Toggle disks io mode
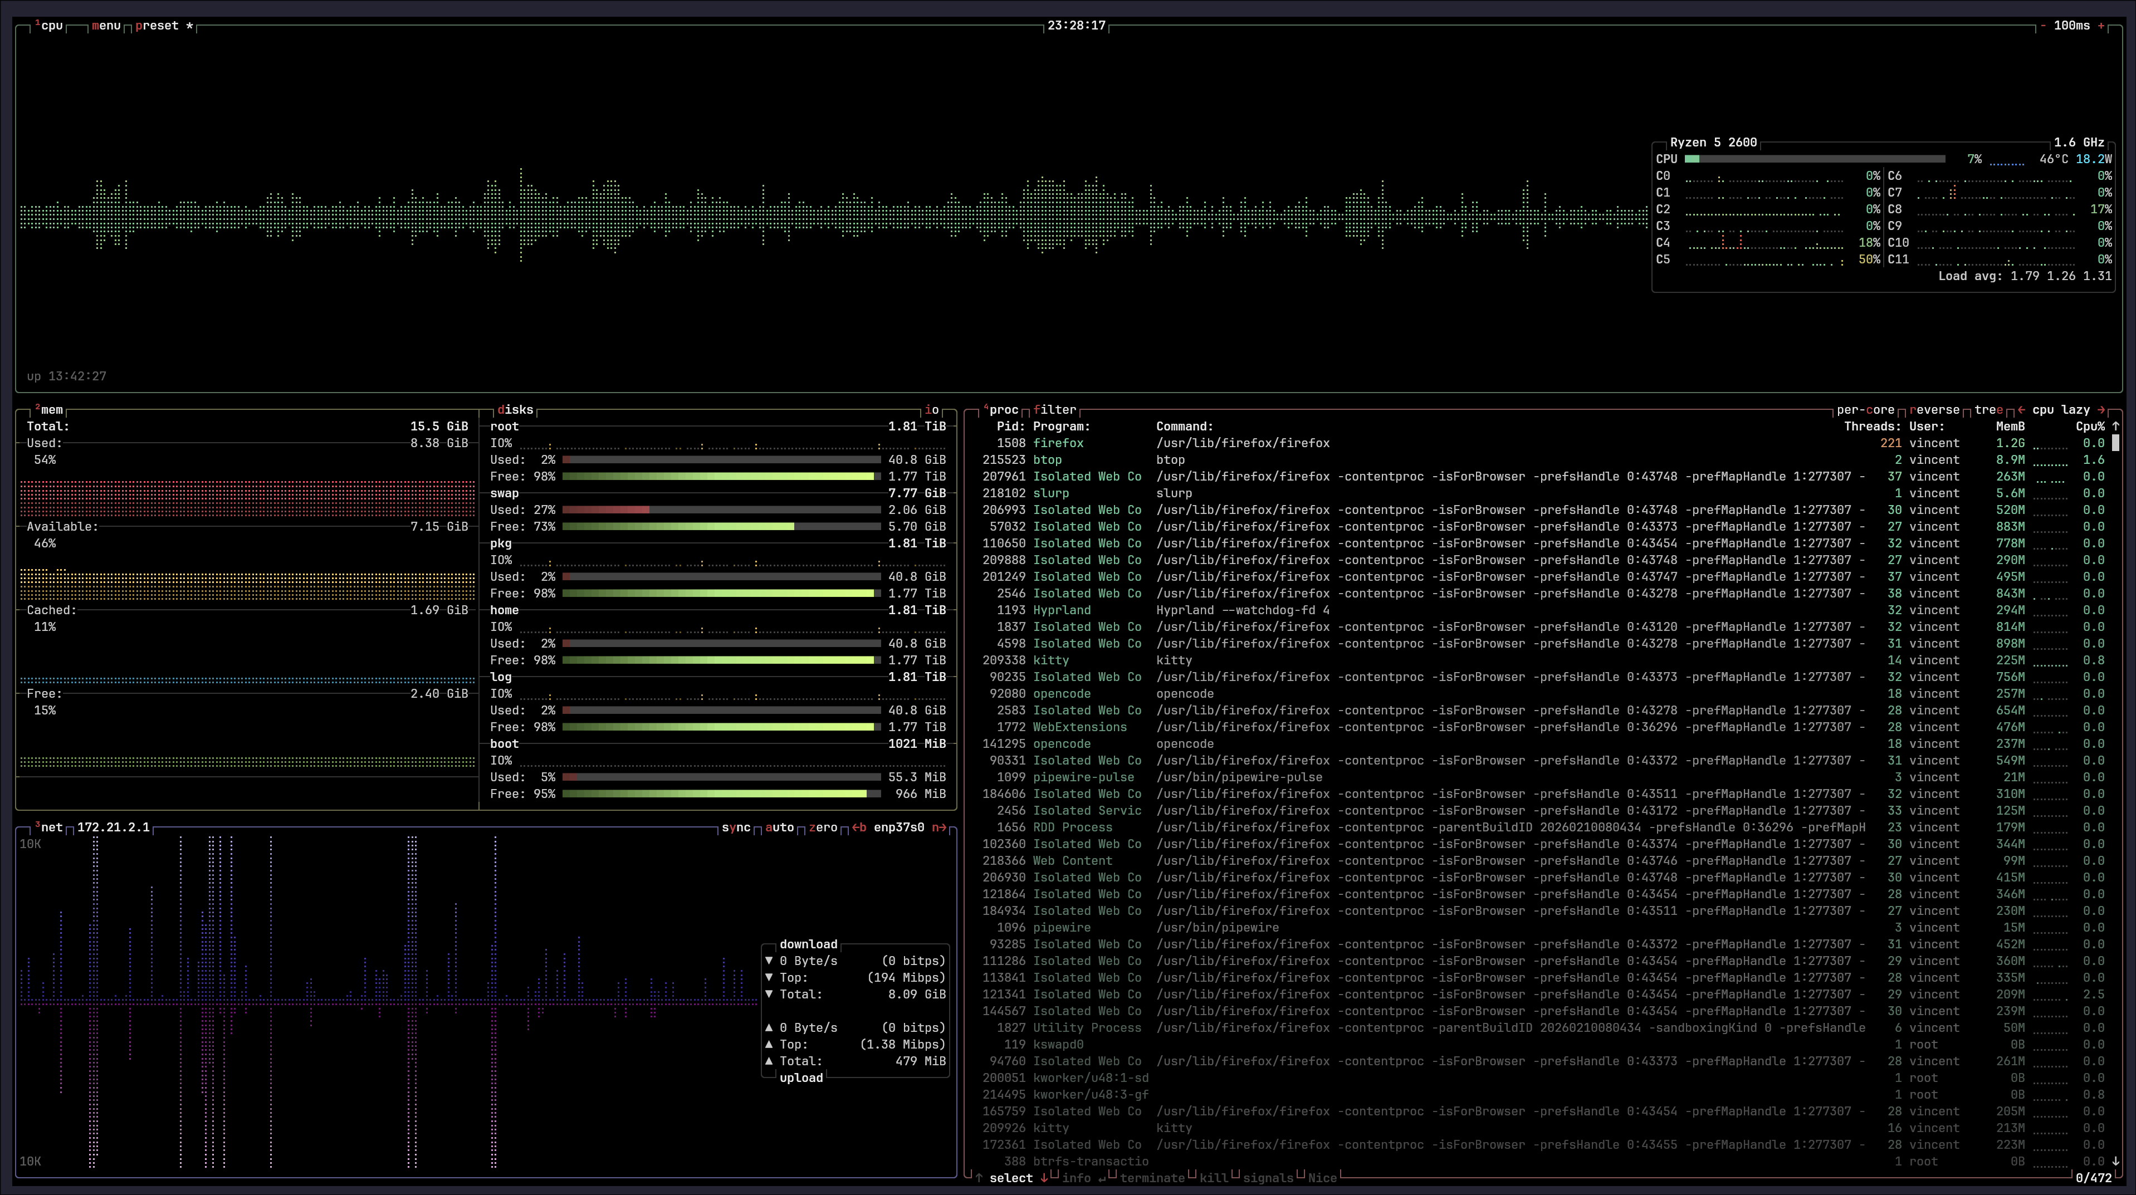Screen dimensions: 2136x1195 (x=931, y=410)
